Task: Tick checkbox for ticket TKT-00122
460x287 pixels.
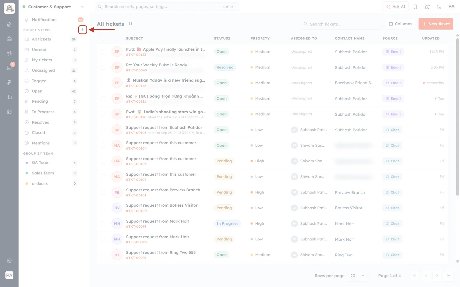Action: coord(103,83)
